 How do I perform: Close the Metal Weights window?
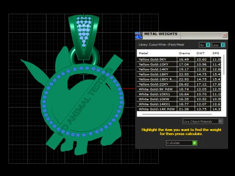(x=225, y=35)
